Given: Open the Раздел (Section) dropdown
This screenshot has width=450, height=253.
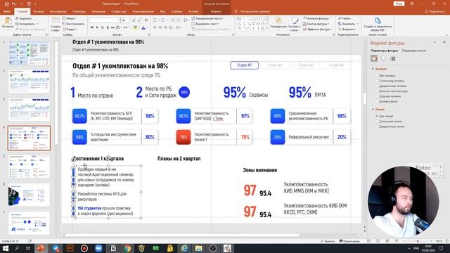Looking at the screenshot, I should (x=70, y=30).
